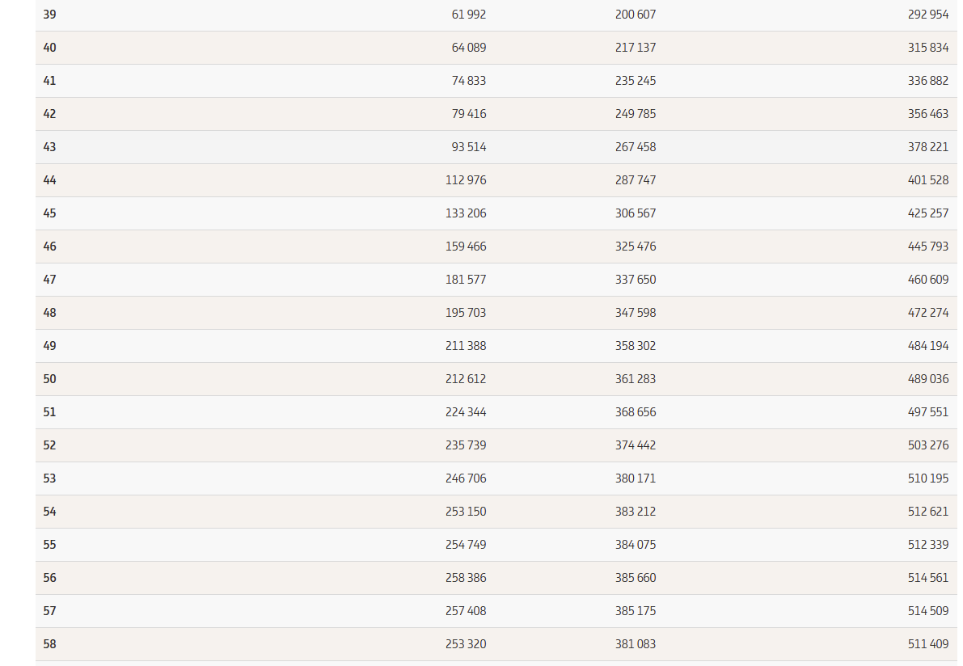Click the value 257 408

click(x=466, y=611)
